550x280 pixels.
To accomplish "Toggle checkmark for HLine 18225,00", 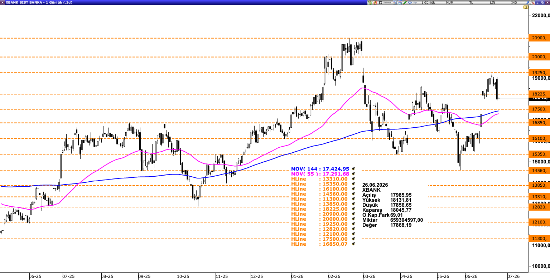I will click(x=353, y=209).
